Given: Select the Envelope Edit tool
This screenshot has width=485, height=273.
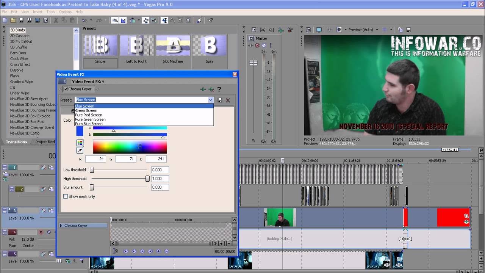Looking at the screenshot, I should tap(172, 20).
